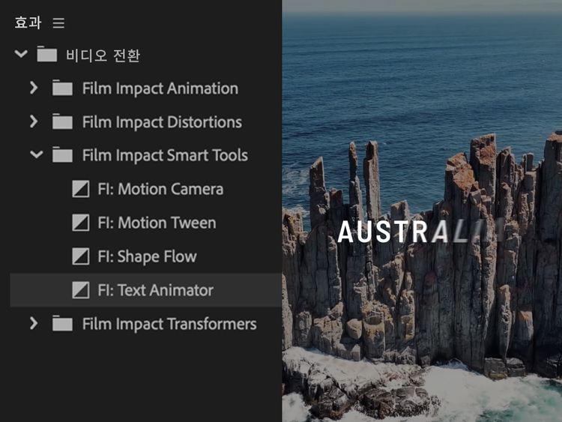562x422 pixels.
Task: Select the FI: Text Animator entry
Action: [145, 290]
